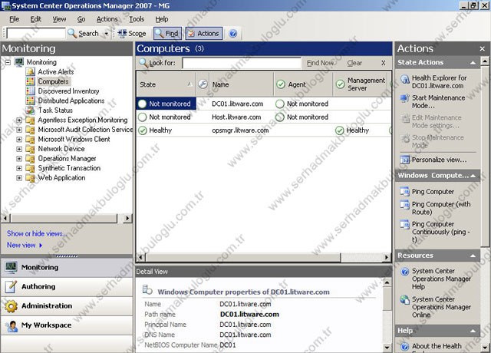Click the Search magnifier icon in toolbar
491x353 pixels.
click(x=72, y=34)
